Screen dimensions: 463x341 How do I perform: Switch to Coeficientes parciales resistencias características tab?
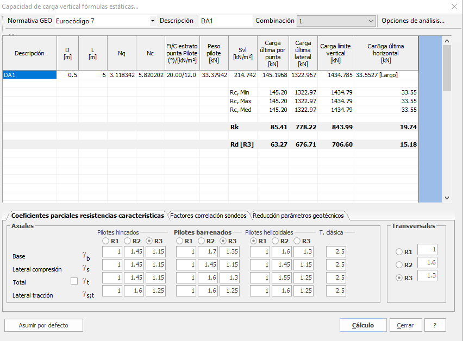pyautogui.click(x=87, y=216)
